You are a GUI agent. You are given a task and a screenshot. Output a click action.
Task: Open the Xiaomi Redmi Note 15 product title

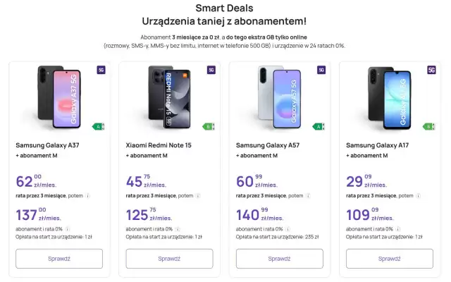click(x=159, y=145)
